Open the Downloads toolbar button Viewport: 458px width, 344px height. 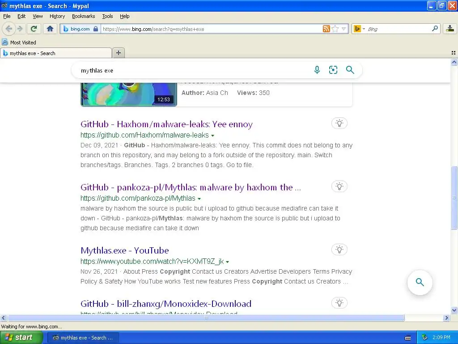click(x=450, y=29)
